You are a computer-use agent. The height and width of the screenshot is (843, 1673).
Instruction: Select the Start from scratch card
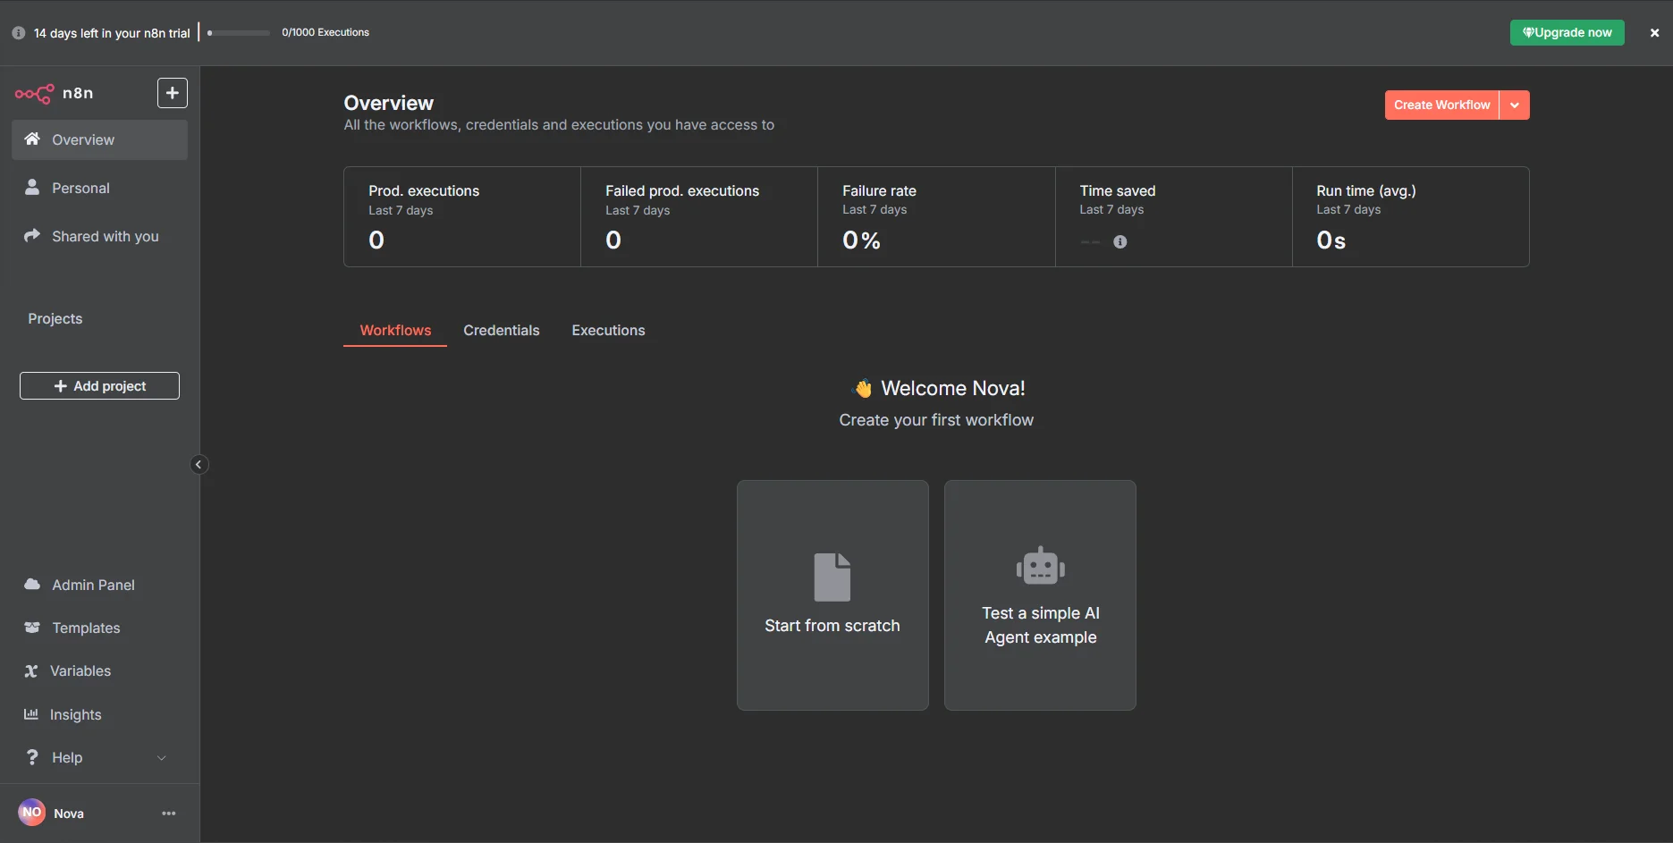point(832,595)
